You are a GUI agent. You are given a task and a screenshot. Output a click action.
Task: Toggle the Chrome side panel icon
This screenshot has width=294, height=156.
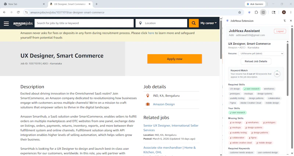263,12
